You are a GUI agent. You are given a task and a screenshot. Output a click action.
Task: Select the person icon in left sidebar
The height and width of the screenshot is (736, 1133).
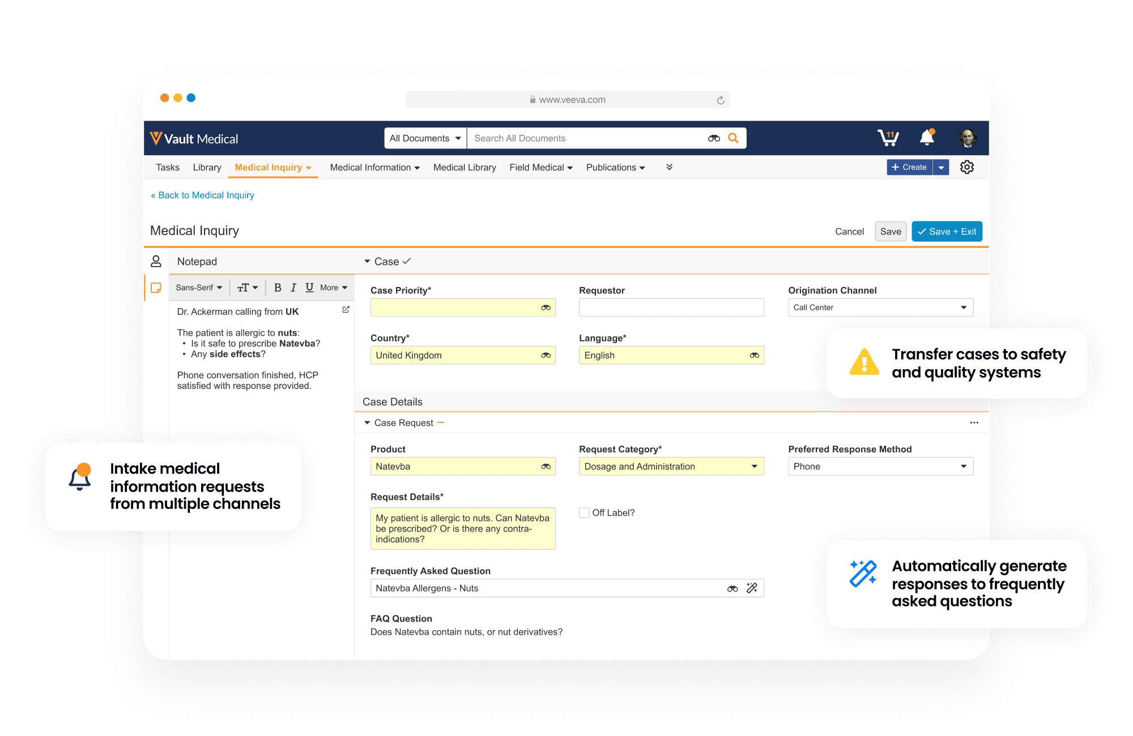pos(156,261)
